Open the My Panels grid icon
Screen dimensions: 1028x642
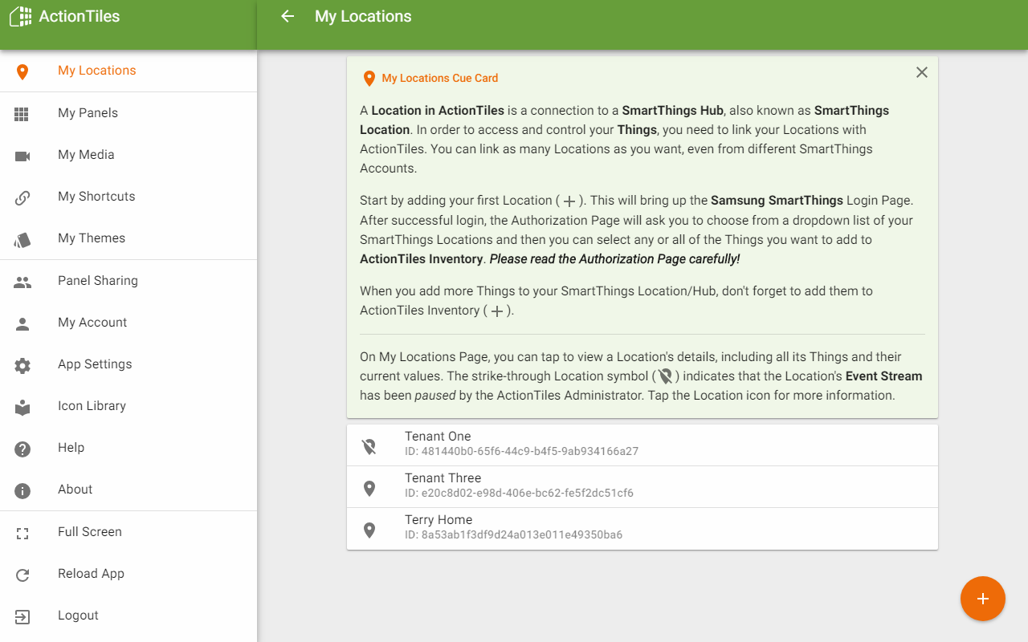(22, 114)
